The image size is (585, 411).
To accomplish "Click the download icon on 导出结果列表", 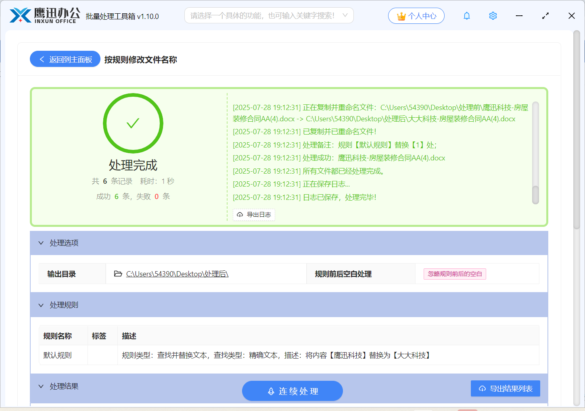I will (x=482, y=388).
